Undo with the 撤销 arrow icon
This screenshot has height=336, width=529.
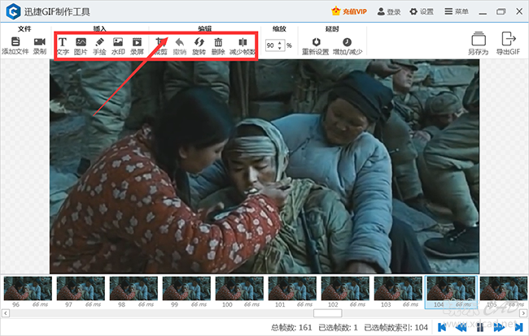[x=180, y=42]
